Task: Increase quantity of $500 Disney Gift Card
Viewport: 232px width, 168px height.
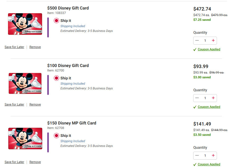Action: click(x=213, y=41)
